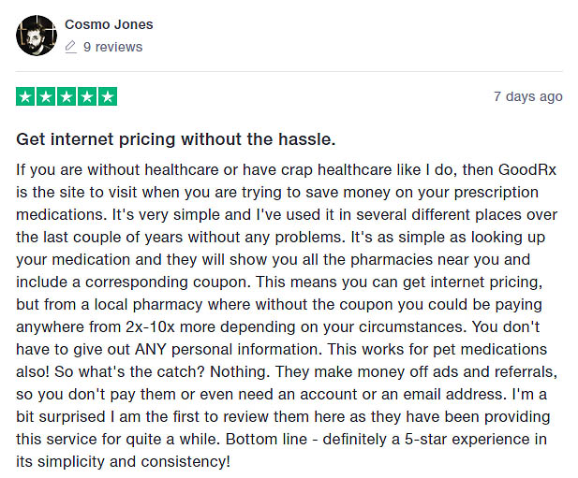Viewport: 578px width, 478px height.
Task: Open Cosmo Jones profile picture
Action: 37,36
